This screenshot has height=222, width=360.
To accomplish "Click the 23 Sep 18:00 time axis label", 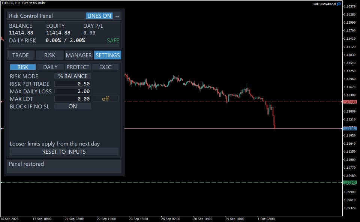I will tap(138, 219).
